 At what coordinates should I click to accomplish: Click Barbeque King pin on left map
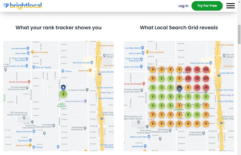30,145
